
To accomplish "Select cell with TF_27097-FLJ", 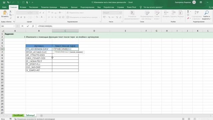I will click(x=39, y=64).
